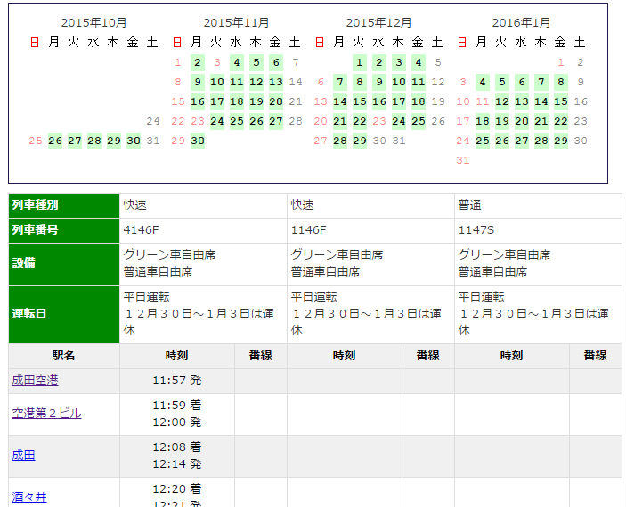Click the 2015年11月 month heading
The image size is (626, 507).
236,23
